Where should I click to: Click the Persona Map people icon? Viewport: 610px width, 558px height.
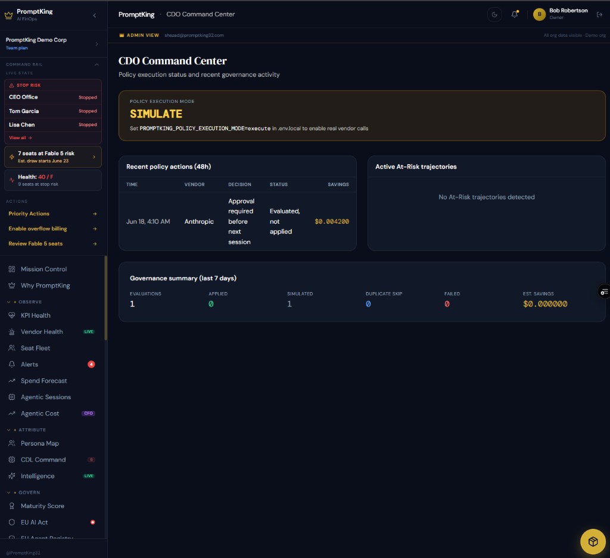(12, 443)
